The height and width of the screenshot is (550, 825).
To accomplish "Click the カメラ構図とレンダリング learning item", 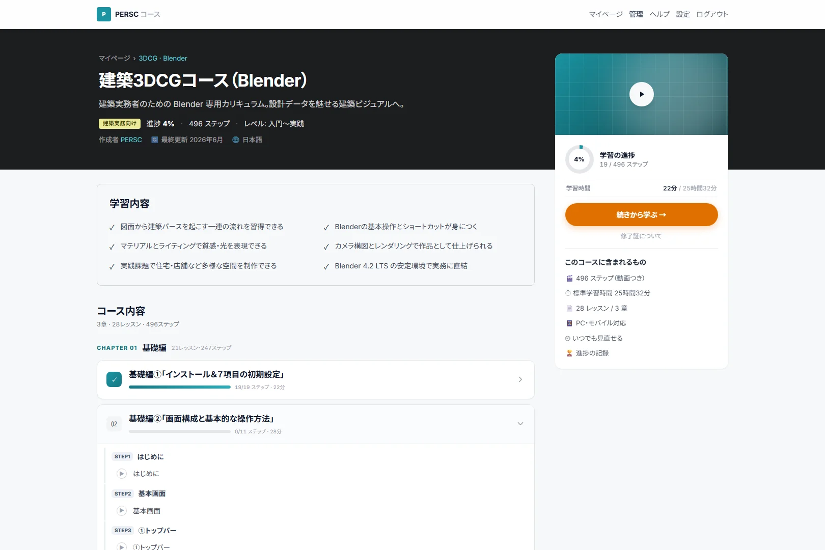I will pyautogui.click(x=414, y=246).
